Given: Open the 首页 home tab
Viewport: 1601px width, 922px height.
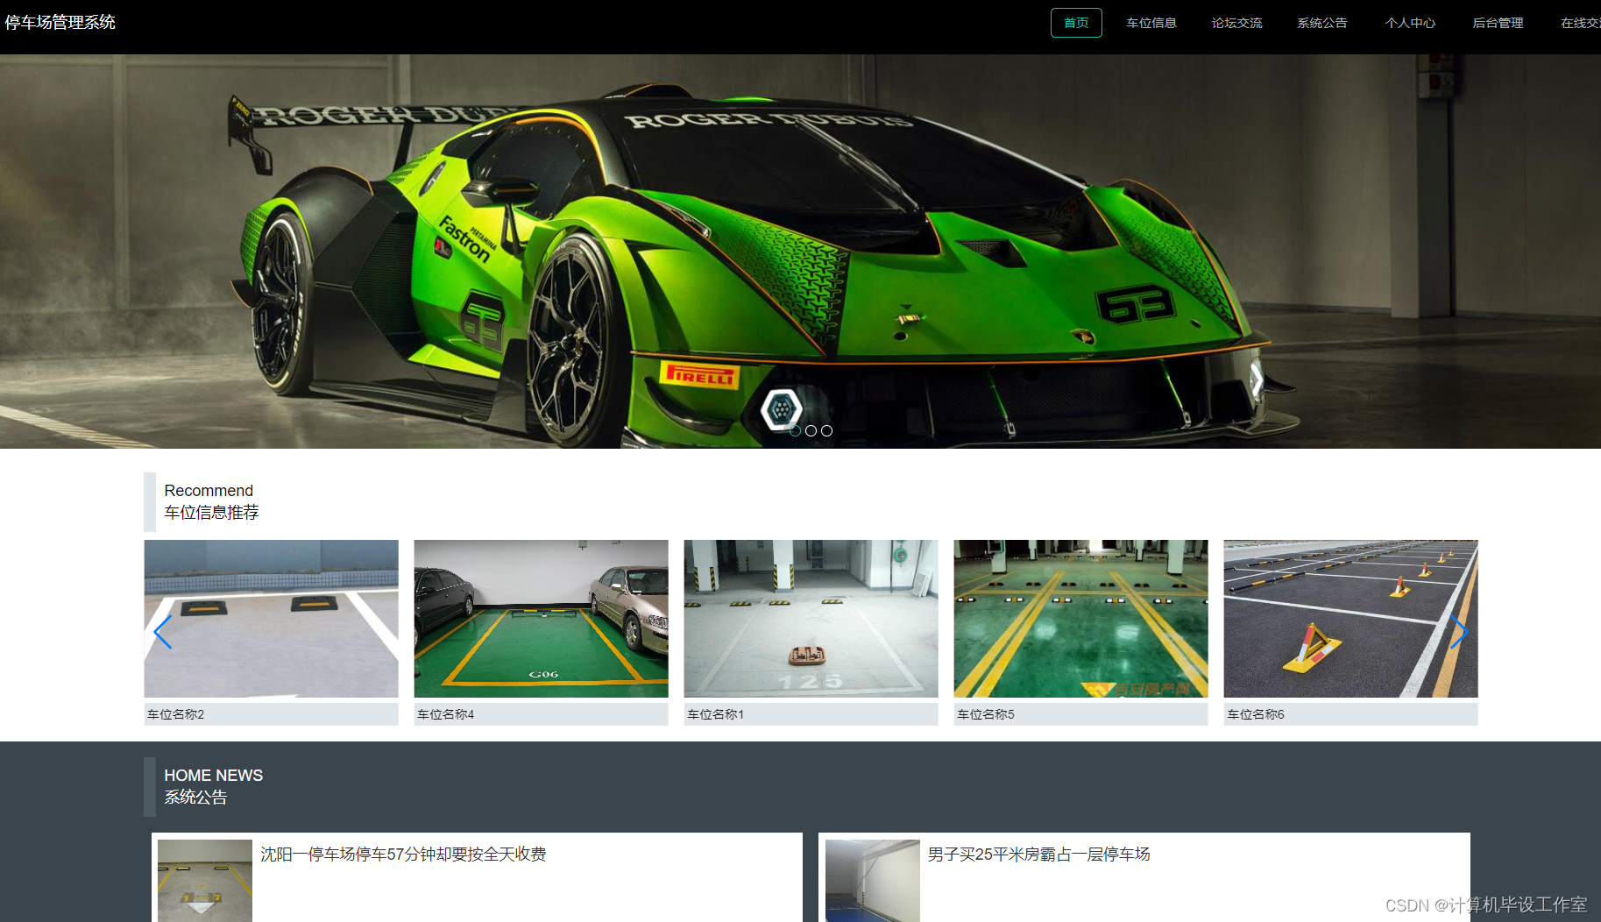Looking at the screenshot, I should pos(1076,23).
